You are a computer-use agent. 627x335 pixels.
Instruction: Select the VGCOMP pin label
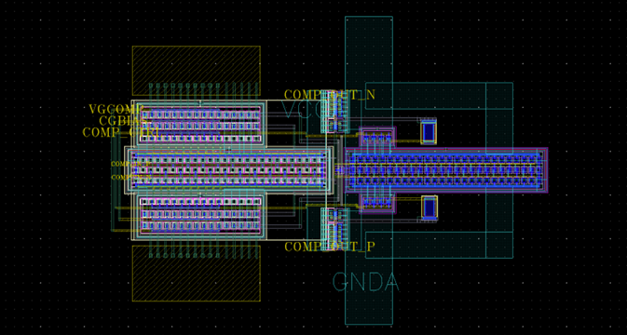coord(116,110)
